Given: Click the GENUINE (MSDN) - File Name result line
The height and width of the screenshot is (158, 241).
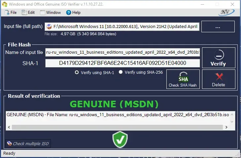Looking at the screenshot, I should (x=118, y=115).
